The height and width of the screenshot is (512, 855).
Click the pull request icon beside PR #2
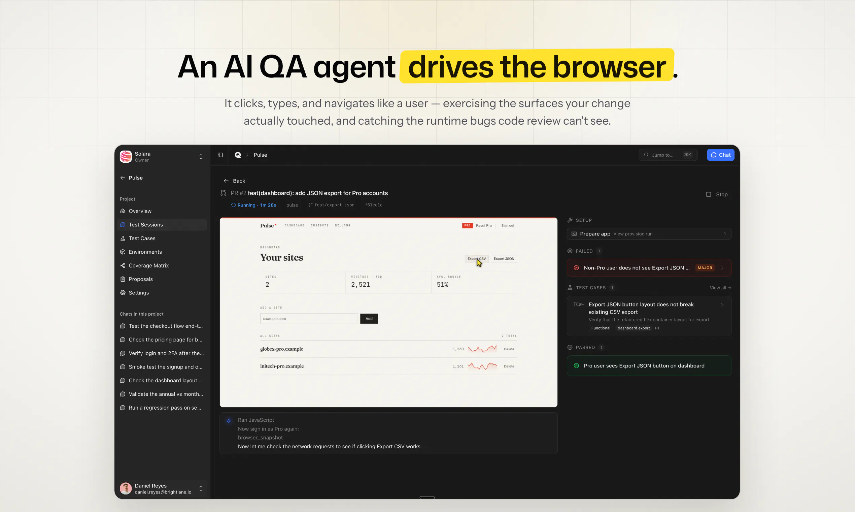[224, 193]
